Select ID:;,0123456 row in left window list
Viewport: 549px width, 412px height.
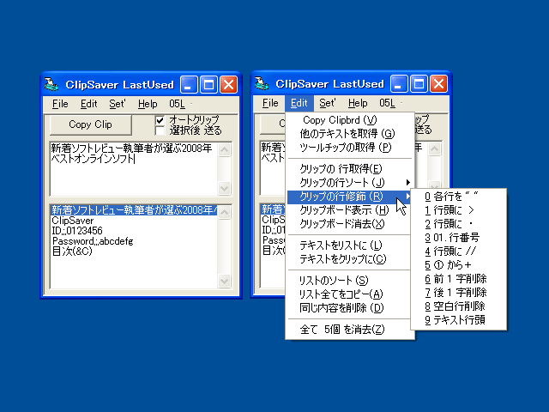coord(134,231)
